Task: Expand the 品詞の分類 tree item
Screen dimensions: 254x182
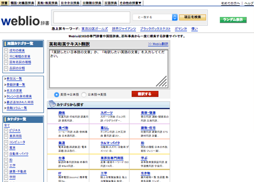Action: (6, 68)
